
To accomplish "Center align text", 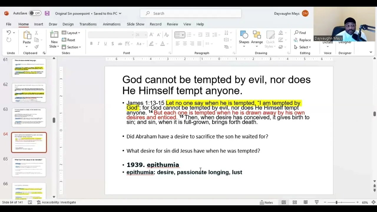I will pyautogui.click(x=185, y=44).
